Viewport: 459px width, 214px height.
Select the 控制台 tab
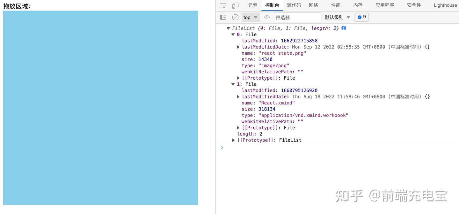point(272,5)
